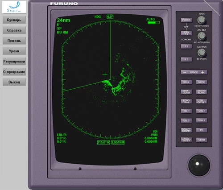Click the VRM label on radar screen

(x=154, y=135)
